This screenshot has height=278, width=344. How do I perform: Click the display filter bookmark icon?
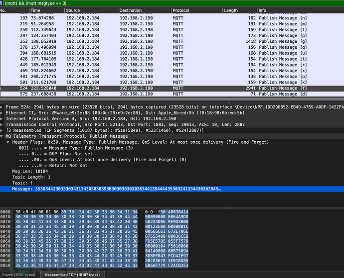1,3
